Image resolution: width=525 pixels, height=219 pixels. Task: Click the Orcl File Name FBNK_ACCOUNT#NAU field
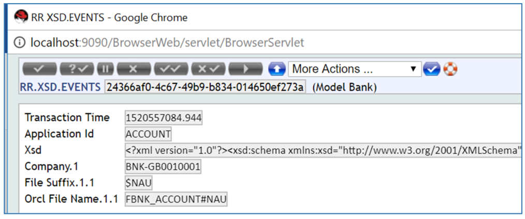pos(177,200)
